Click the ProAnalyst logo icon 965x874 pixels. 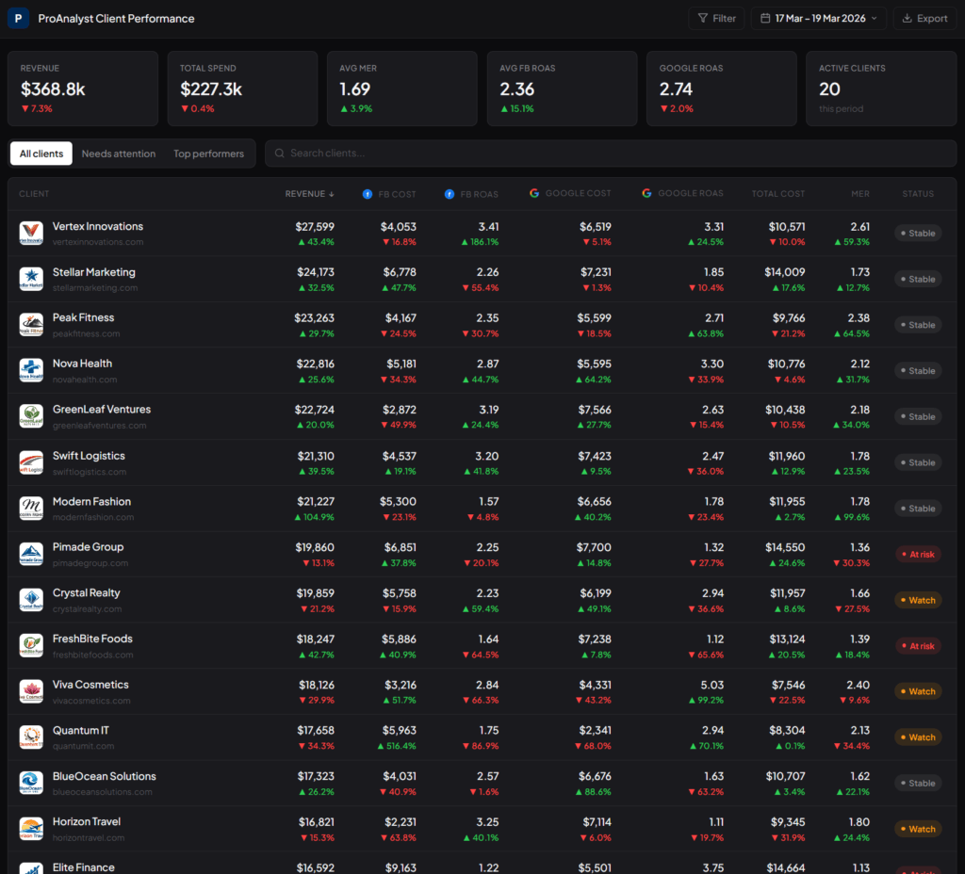(x=19, y=19)
